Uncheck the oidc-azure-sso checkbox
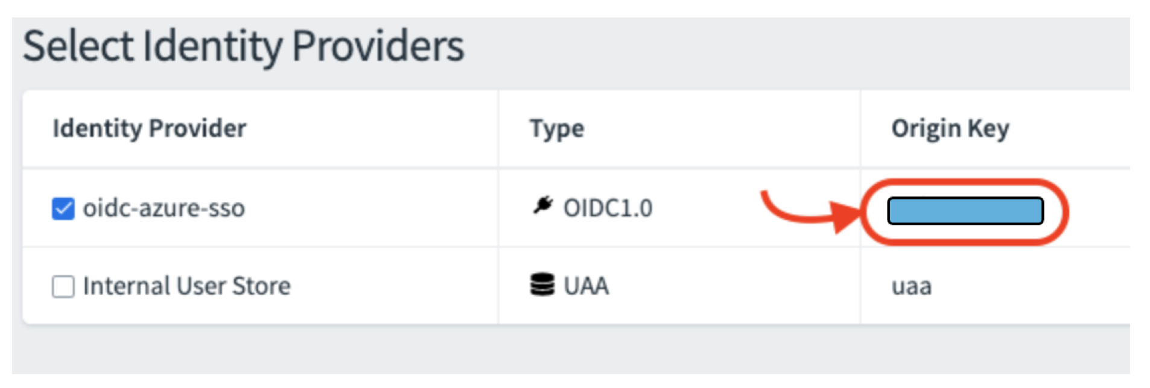 pos(63,208)
